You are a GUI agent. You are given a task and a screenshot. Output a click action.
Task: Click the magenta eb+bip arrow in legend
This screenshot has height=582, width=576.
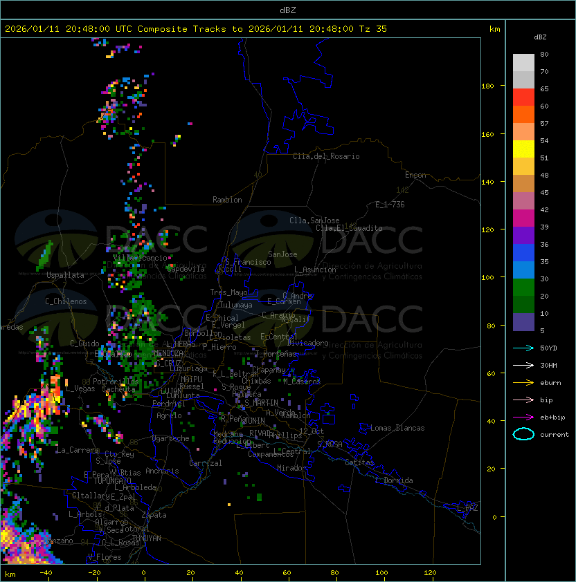click(523, 417)
